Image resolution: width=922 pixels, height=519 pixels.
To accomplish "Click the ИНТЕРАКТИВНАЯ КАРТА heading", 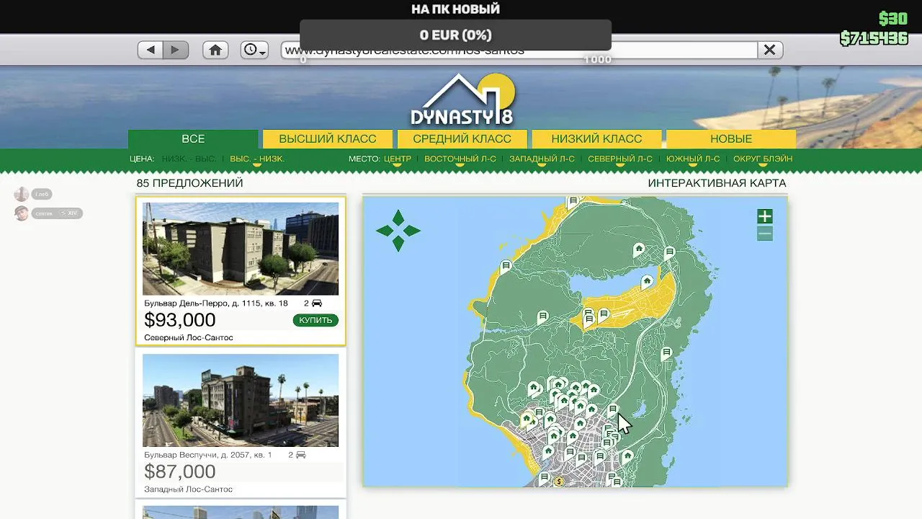I will (x=717, y=183).
